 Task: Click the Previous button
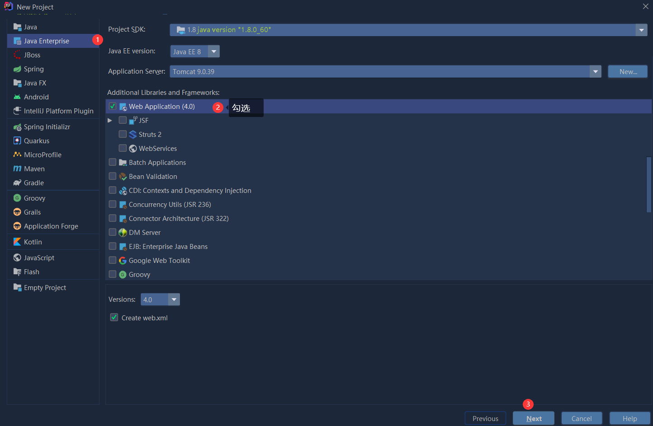click(x=485, y=418)
